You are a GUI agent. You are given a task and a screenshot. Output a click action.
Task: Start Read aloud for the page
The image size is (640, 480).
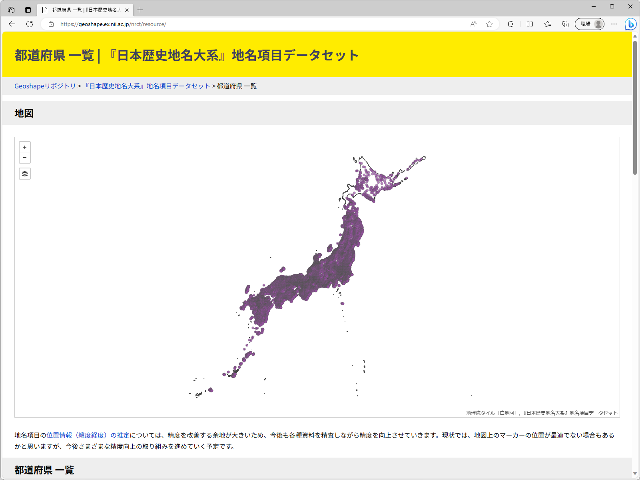[473, 24]
